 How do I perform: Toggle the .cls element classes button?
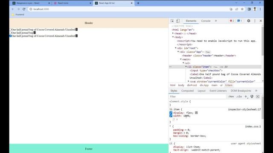coord(239,96)
